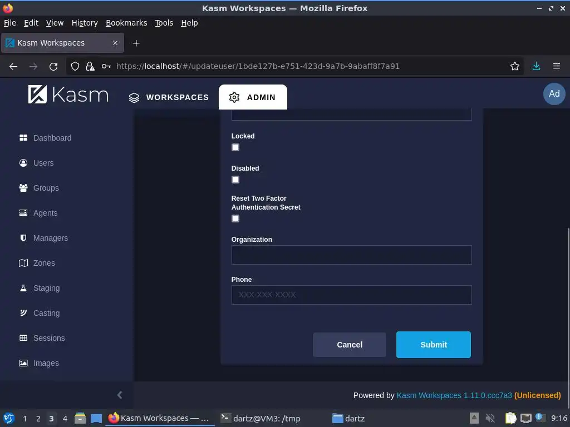Open the Help menu
The width and height of the screenshot is (570, 427).
tap(189, 23)
